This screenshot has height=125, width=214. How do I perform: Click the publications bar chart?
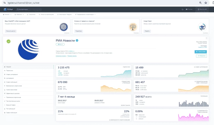194,104
